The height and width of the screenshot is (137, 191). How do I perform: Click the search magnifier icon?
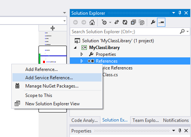coord(182,31)
